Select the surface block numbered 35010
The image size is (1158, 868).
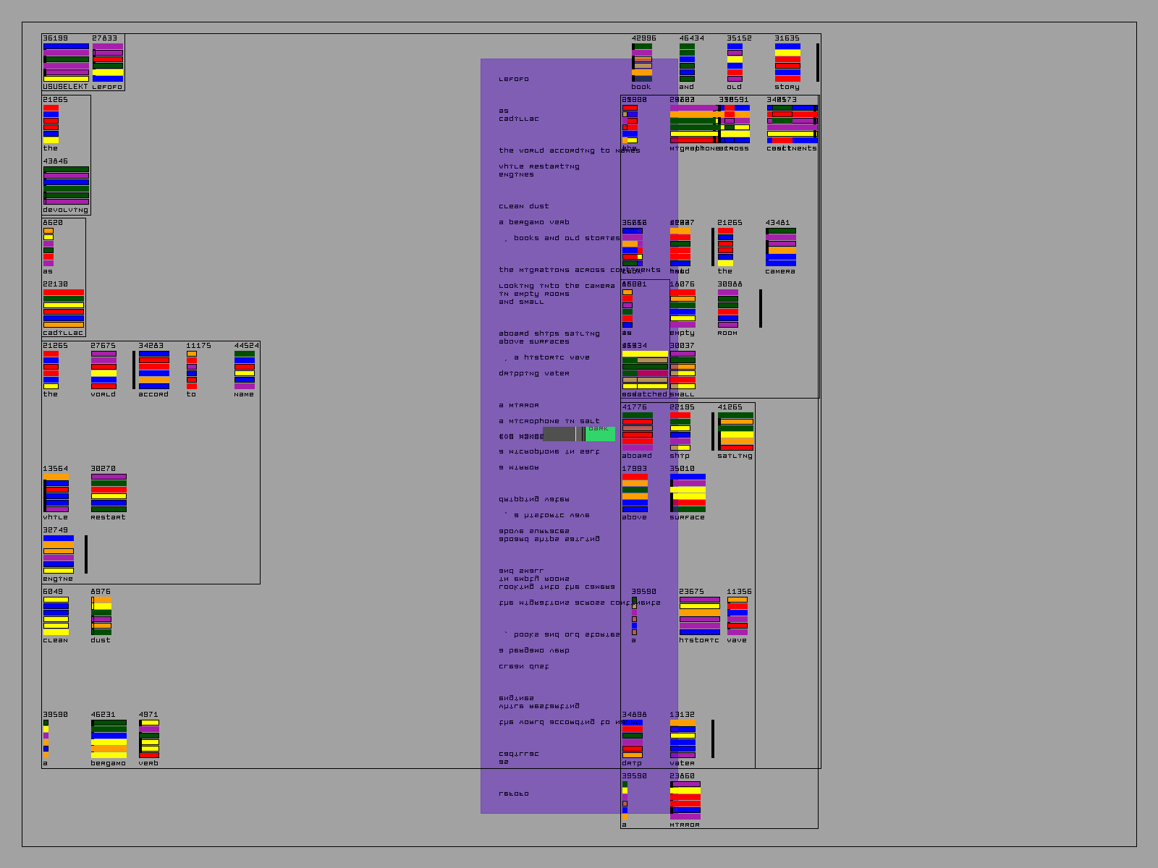click(688, 493)
